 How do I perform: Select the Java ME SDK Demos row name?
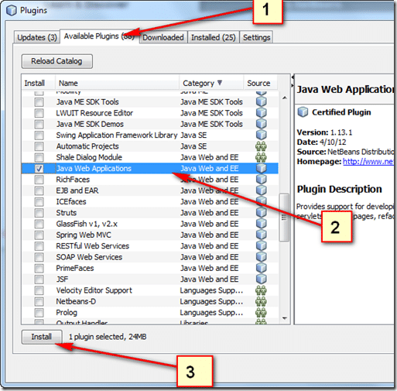90,124
